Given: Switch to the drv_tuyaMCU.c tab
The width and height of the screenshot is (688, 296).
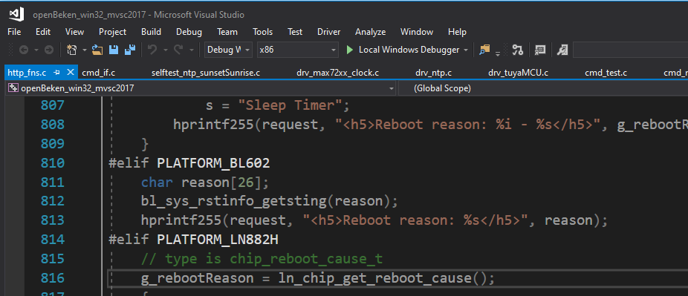Looking at the screenshot, I should [518, 73].
